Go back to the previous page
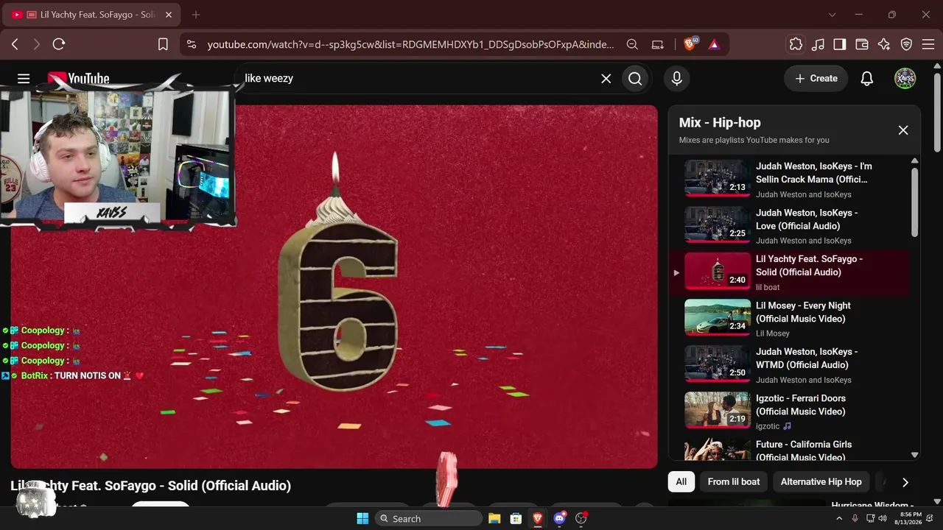The image size is (943, 530). pos(15,44)
